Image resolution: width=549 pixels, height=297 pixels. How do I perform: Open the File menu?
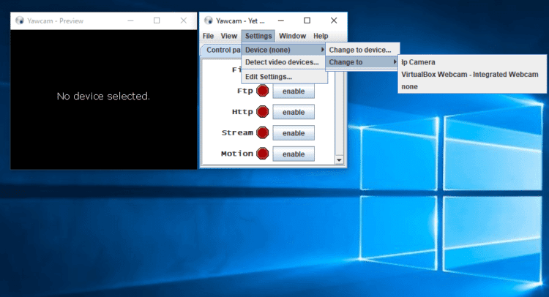click(x=208, y=36)
